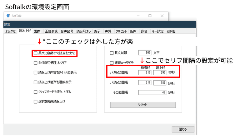
Task: Enable 連続w→ワラワラ checkbox
Action: (112, 63)
